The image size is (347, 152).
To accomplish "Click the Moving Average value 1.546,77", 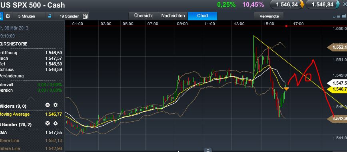I will (54, 114).
